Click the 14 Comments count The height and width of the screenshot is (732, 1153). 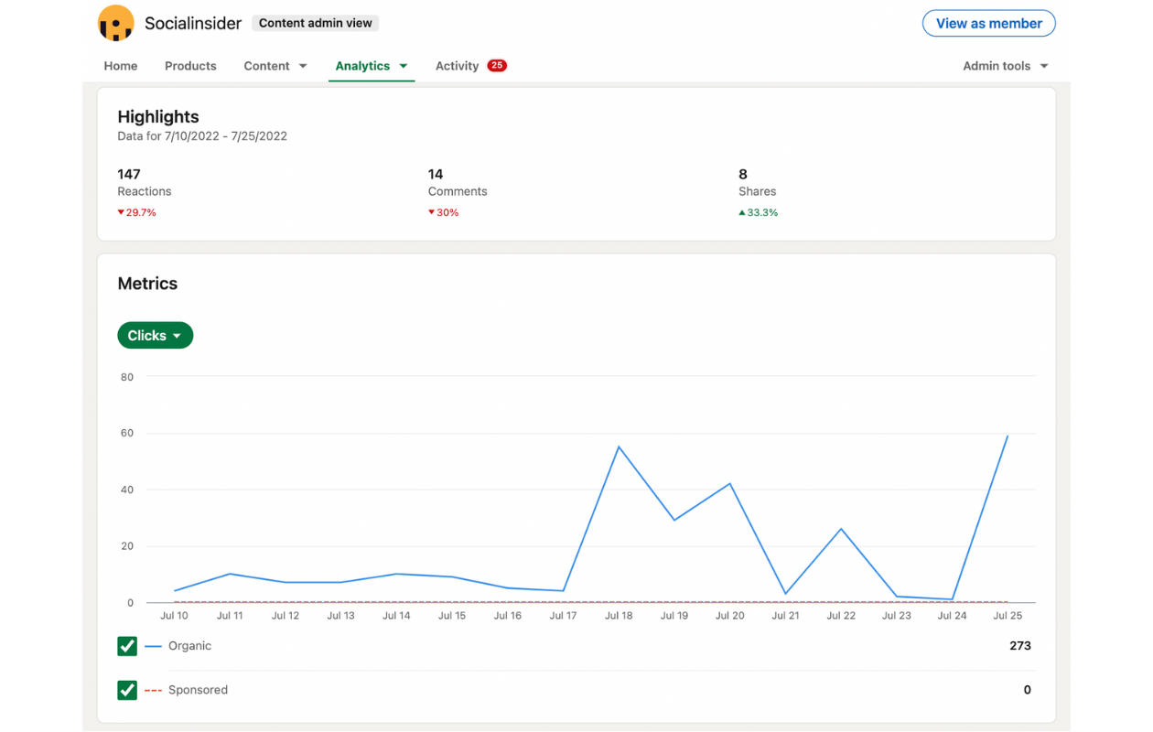click(436, 174)
